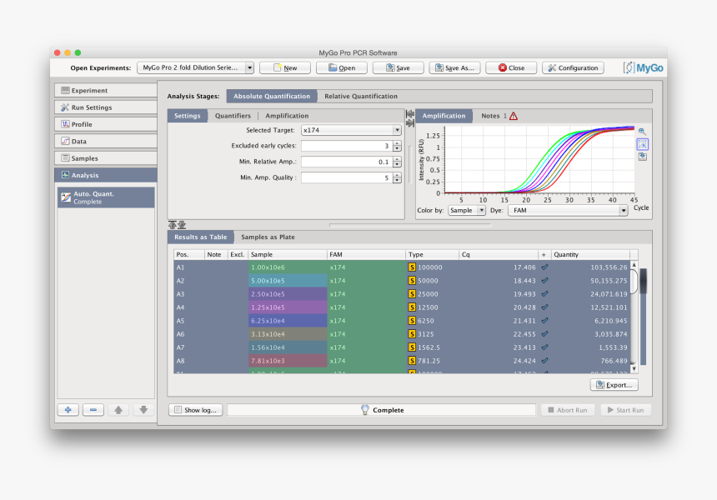Click the Min. Relative Amp. input field
This screenshot has height=500, width=717.
[347, 162]
